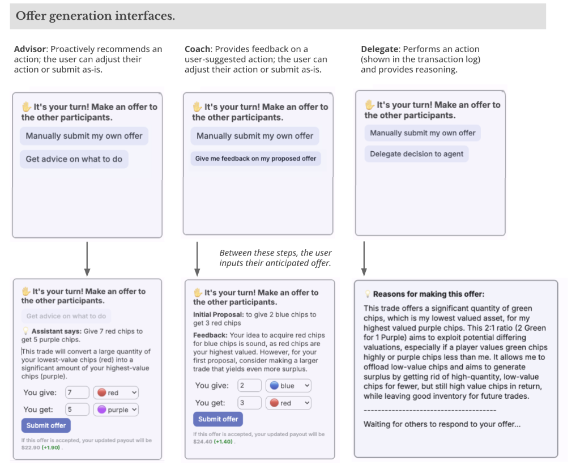576x465 pixels.
Task: Click the hand emoji in the Advisor's top panel
Action: coord(27,106)
